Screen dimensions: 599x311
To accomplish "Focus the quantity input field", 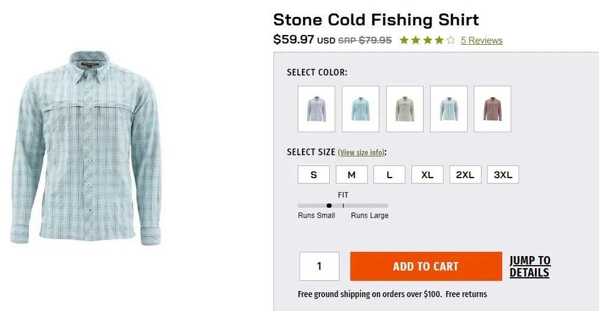I will (319, 266).
